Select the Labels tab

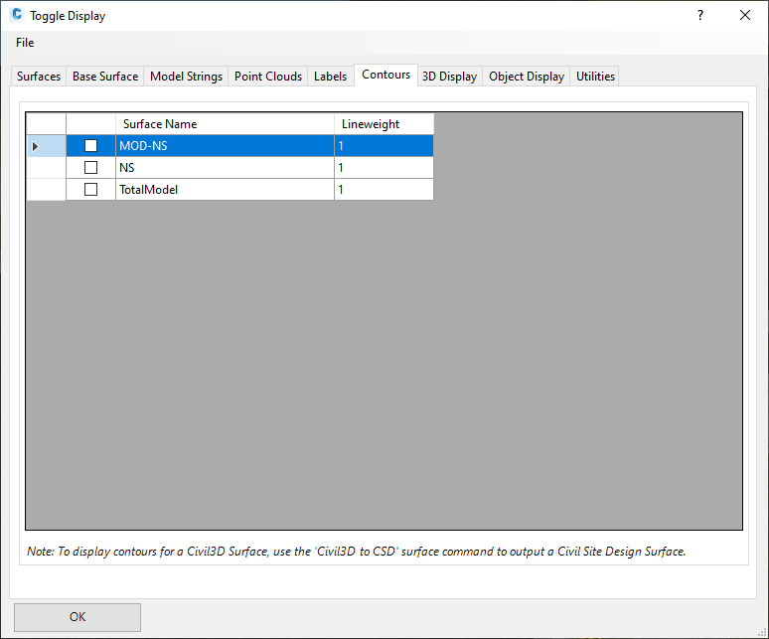(330, 77)
